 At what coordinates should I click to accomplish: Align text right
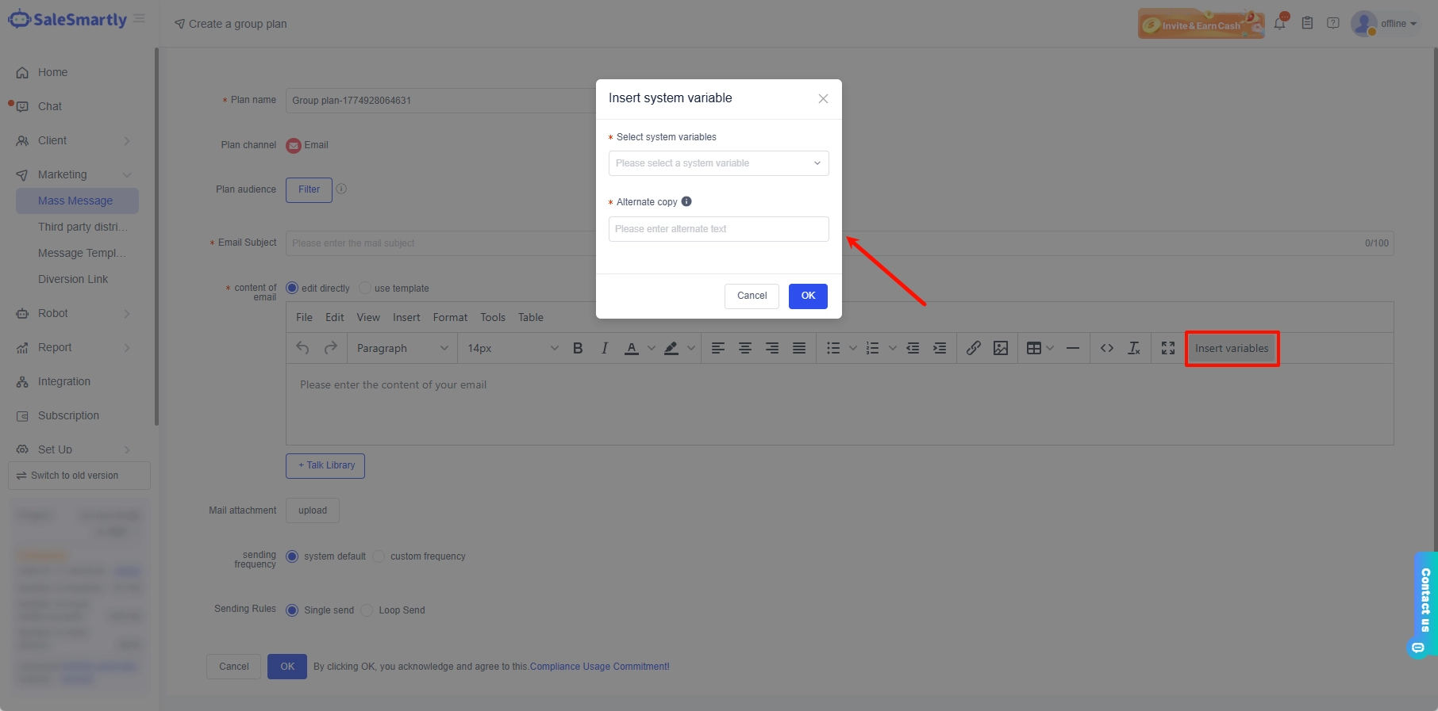point(772,348)
